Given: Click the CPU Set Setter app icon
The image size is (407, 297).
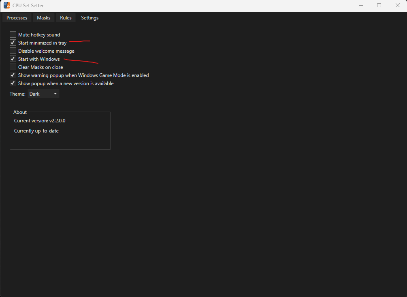Looking at the screenshot, I should [x=7, y=5].
